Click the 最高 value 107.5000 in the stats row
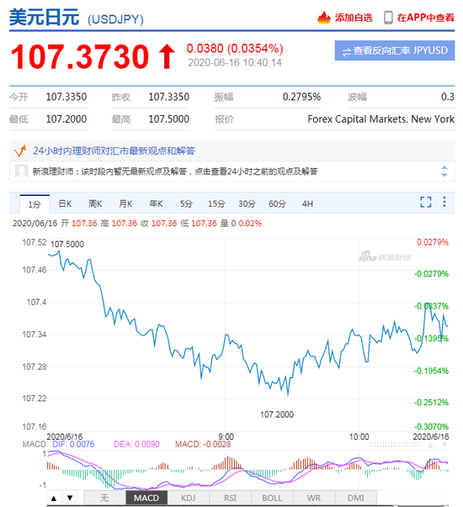Viewport: 463px width, 507px height. (168, 119)
